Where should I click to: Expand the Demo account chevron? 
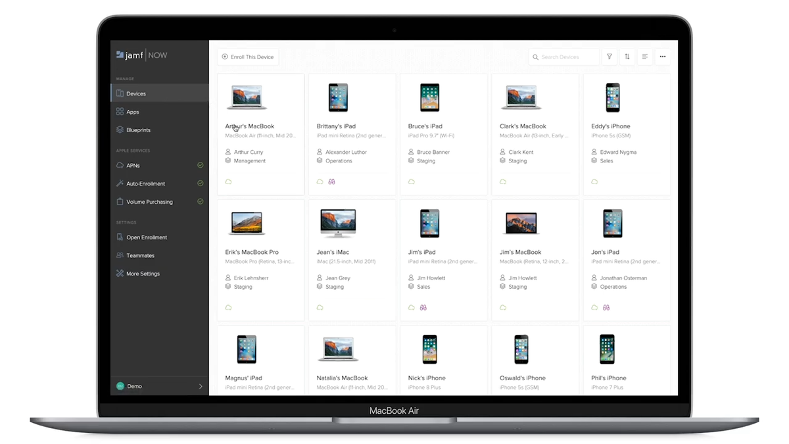[x=202, y=386]
